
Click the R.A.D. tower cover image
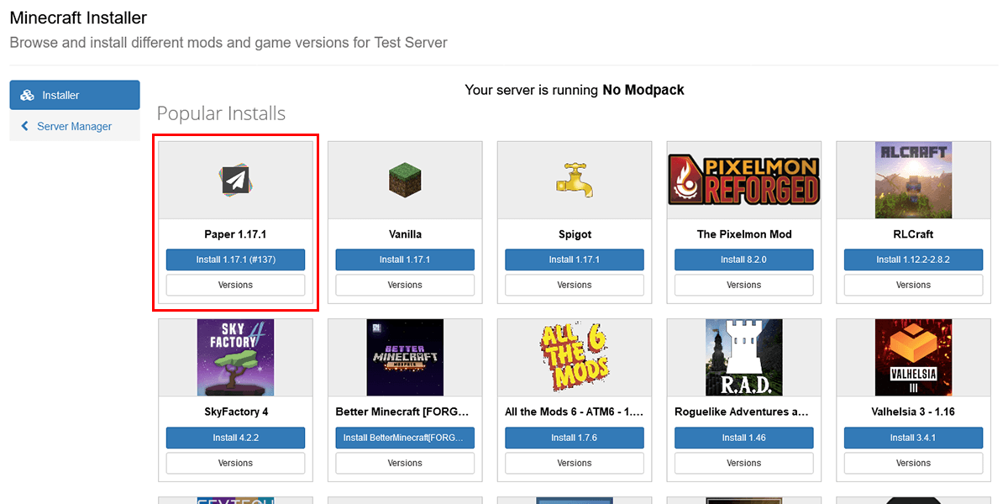(x=743, y=357)
